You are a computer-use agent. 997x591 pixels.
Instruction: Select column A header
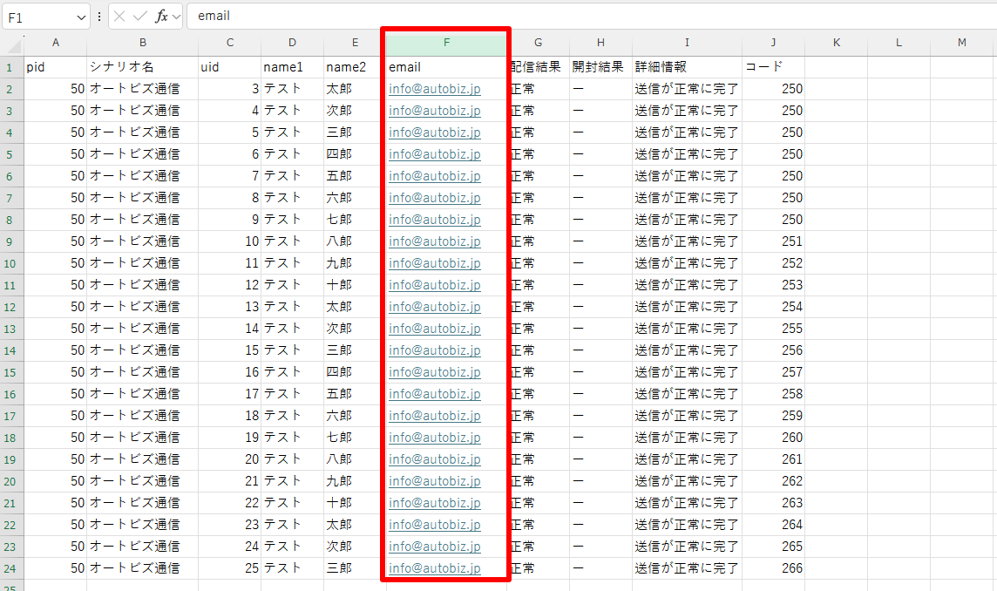coord(56,43)
